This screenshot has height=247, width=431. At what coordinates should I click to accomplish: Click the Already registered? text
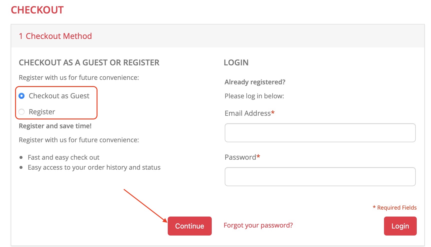(255, 82)
